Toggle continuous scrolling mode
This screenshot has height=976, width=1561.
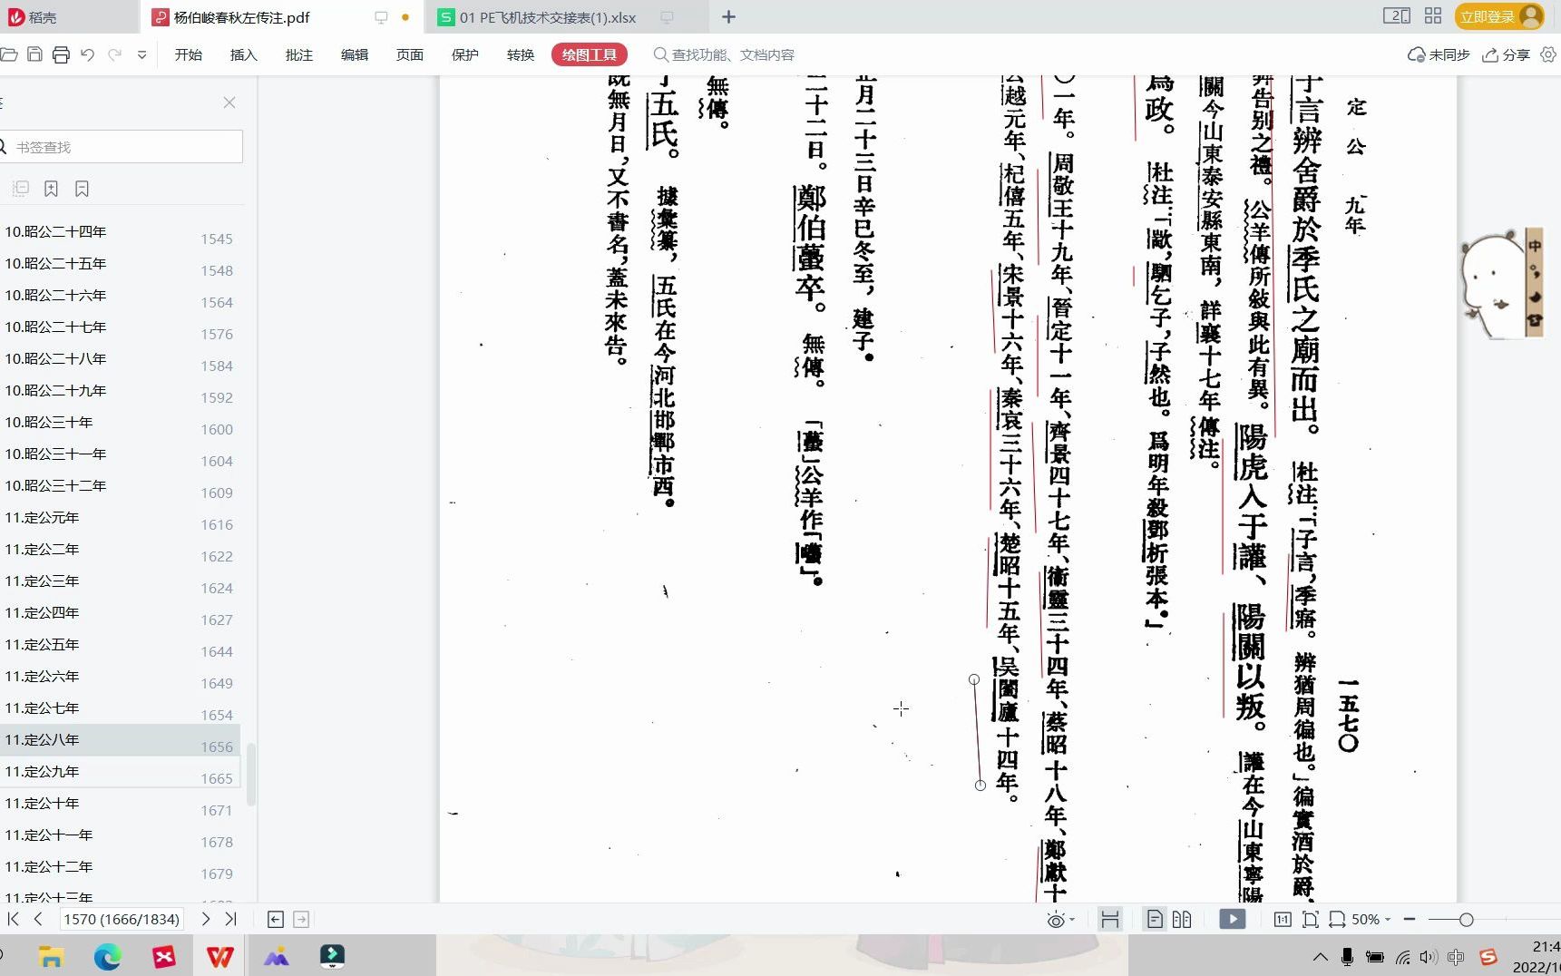tap(1109, 920)
